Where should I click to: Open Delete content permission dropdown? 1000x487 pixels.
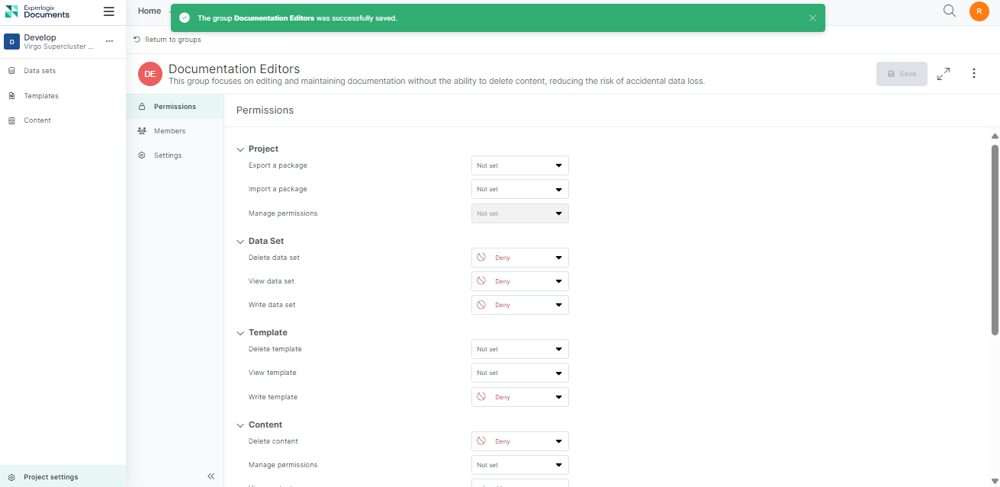[x=520, y=441]
